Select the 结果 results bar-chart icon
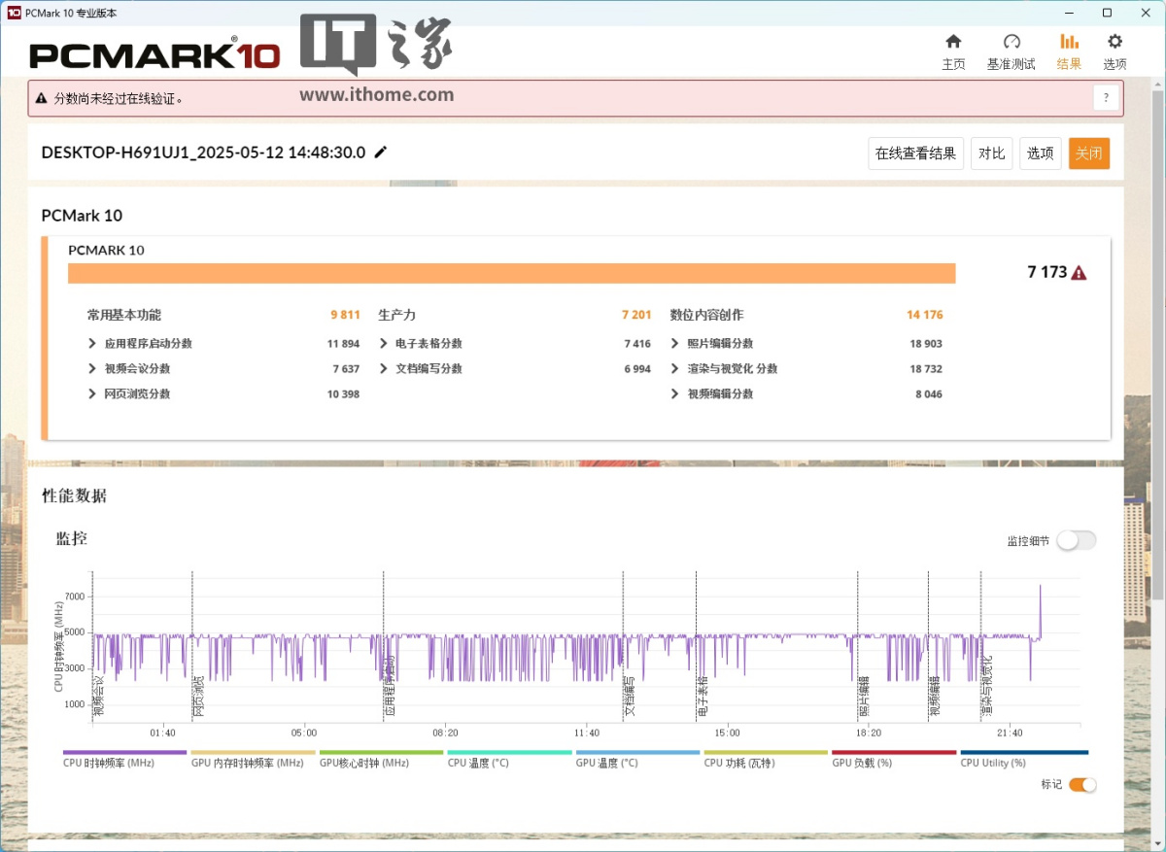 click(1069, 42)
